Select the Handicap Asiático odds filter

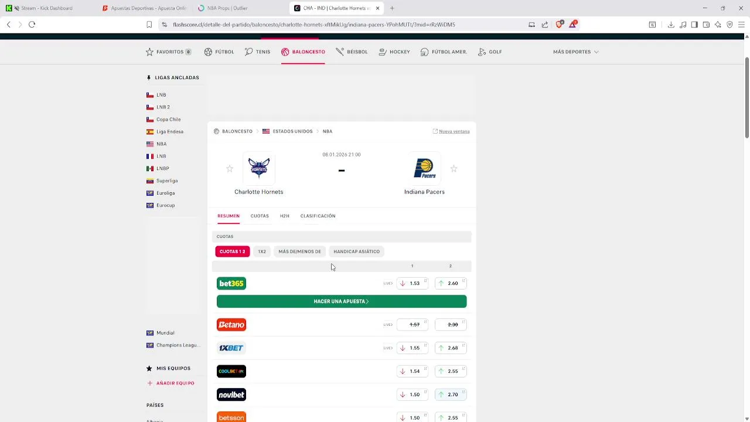(356, 251)
